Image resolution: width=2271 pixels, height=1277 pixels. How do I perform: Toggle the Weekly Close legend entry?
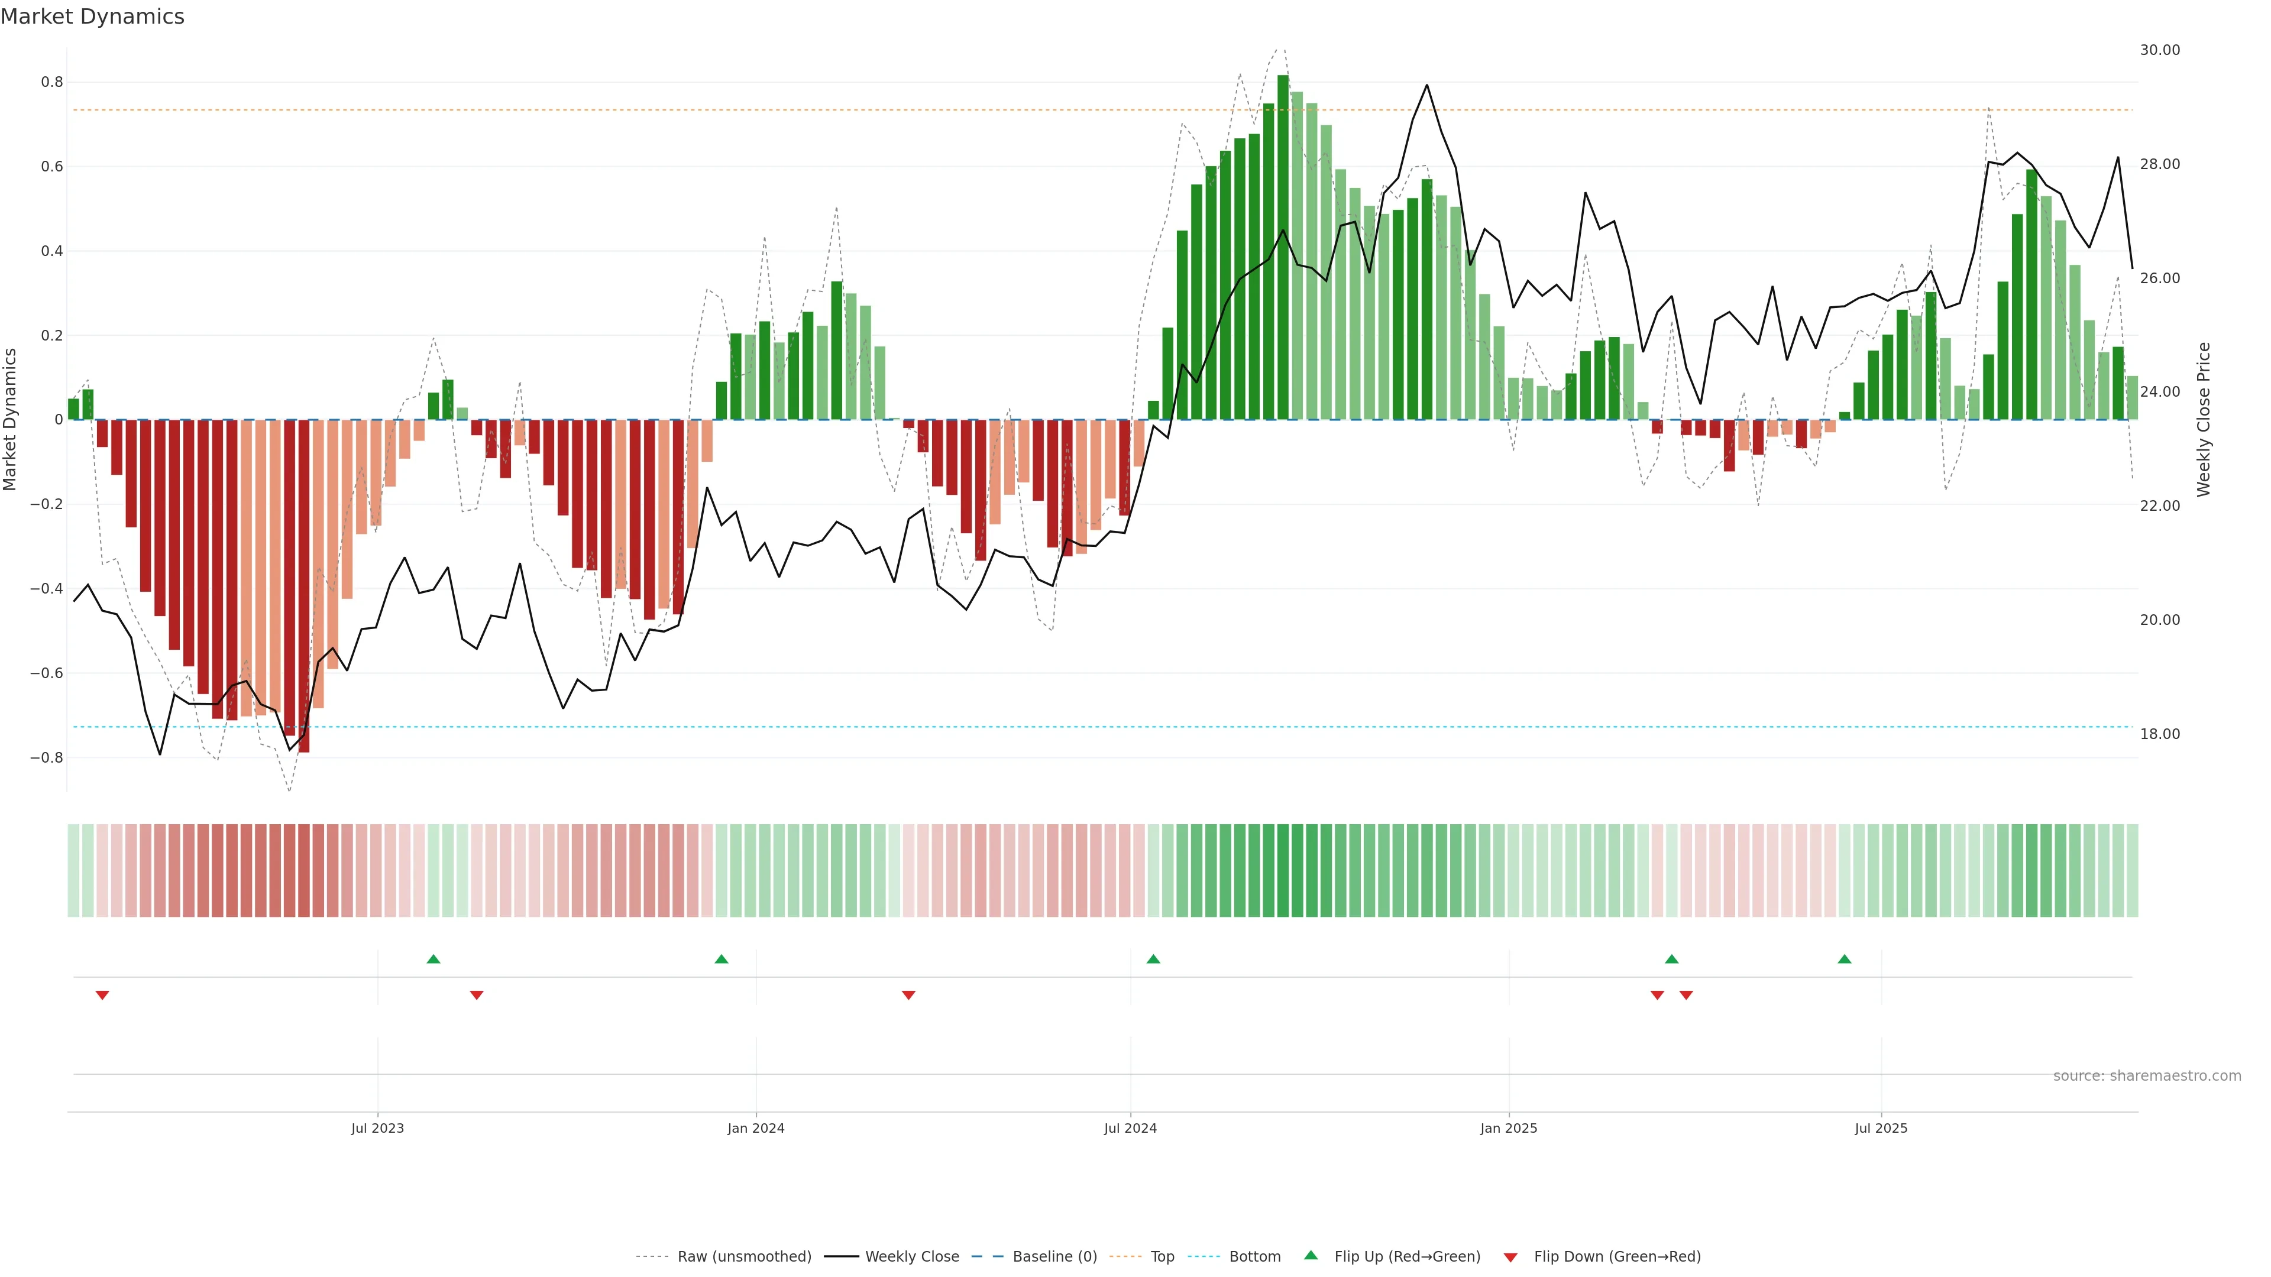(x=911, y=1257)
